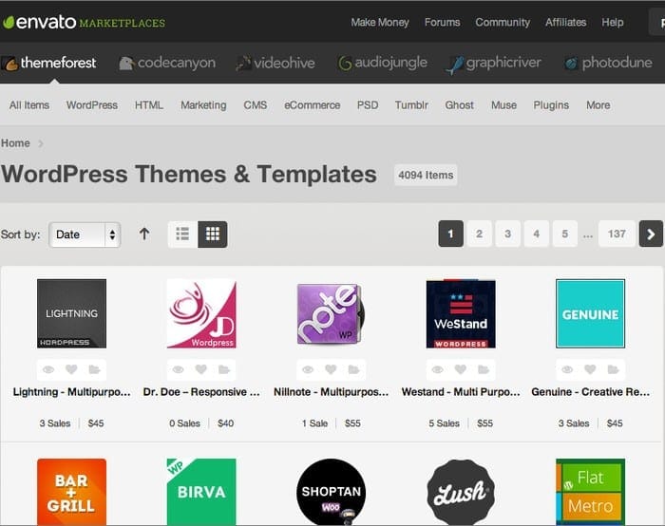Open the Nillnote theme thumbnail
The height and width of the screenshot is (526, 665).
(331, 313)
